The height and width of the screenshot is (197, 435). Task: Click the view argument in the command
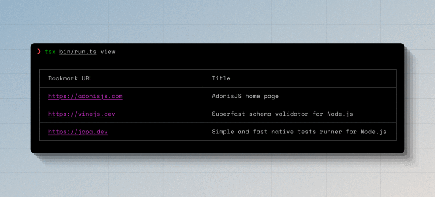tap(107, 52)
